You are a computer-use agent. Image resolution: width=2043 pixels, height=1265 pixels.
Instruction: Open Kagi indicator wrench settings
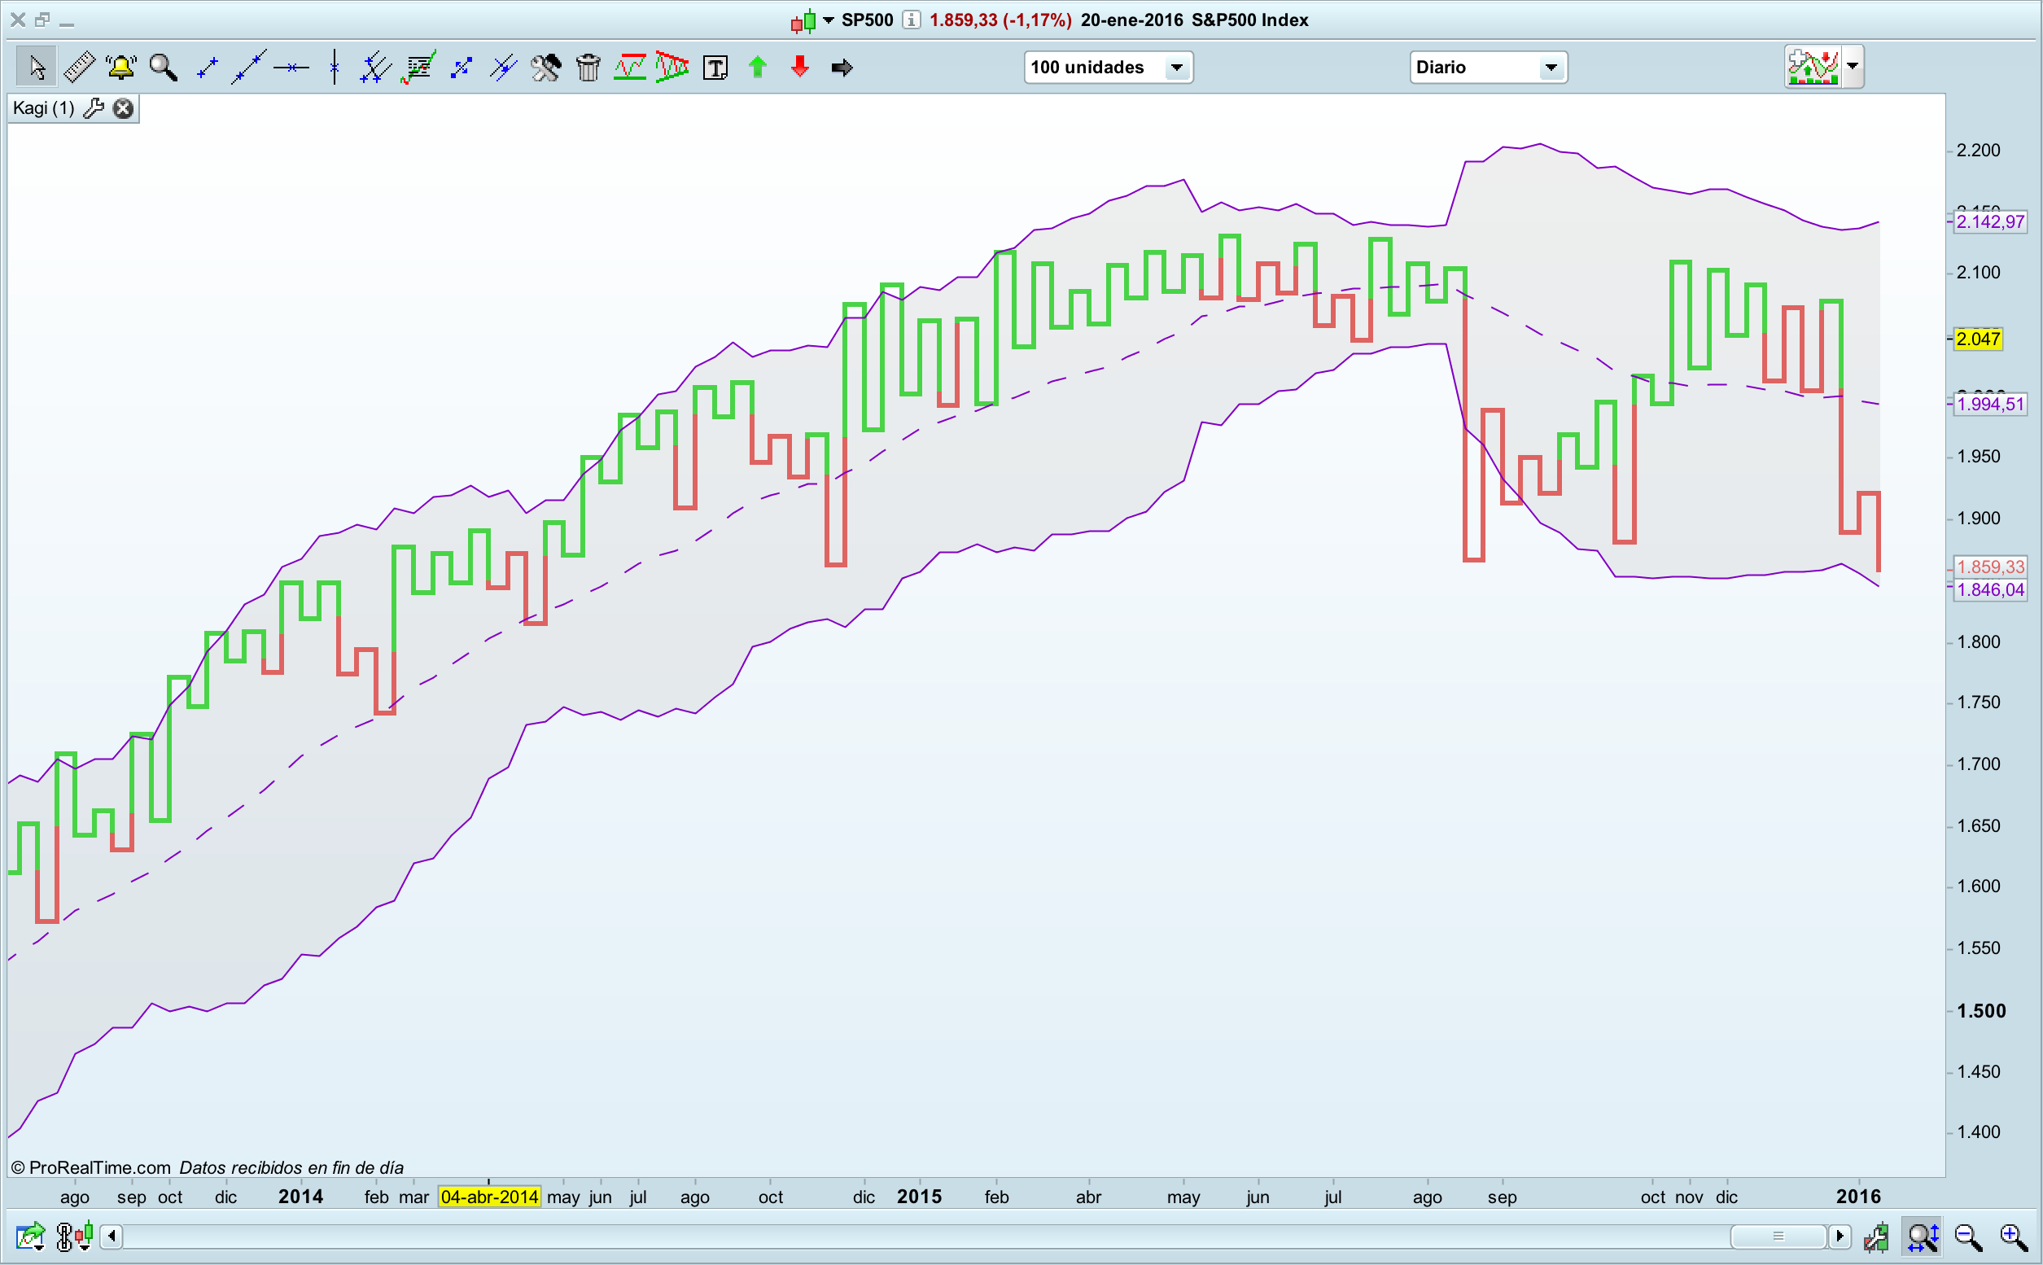[x=94, y=109]
